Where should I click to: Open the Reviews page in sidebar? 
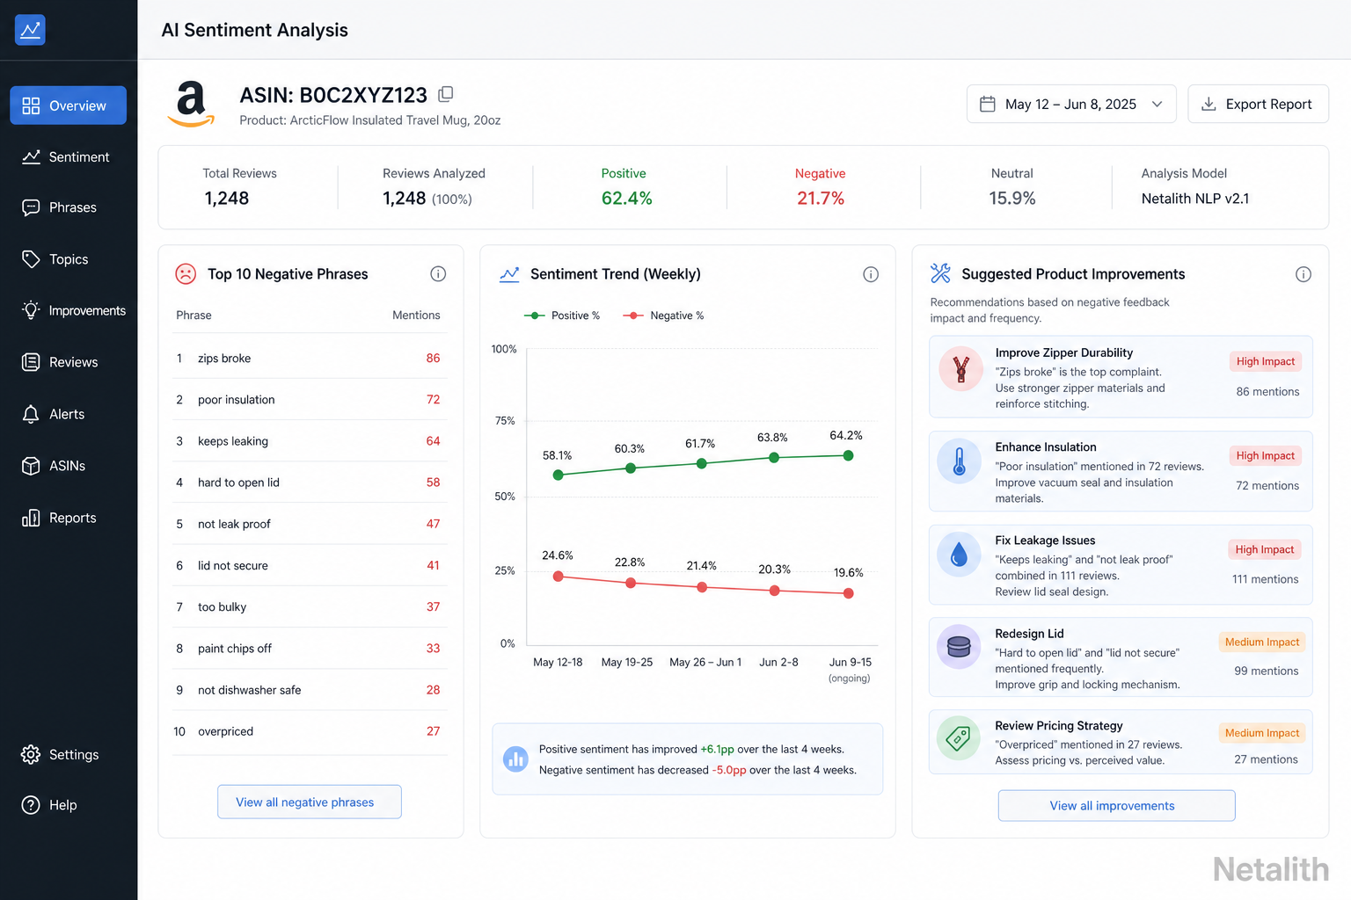click(x=68, y=362)
